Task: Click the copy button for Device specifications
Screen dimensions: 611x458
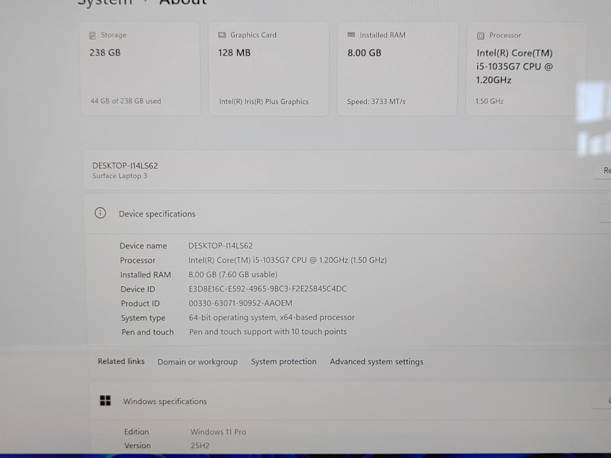Action: (605, 213)
